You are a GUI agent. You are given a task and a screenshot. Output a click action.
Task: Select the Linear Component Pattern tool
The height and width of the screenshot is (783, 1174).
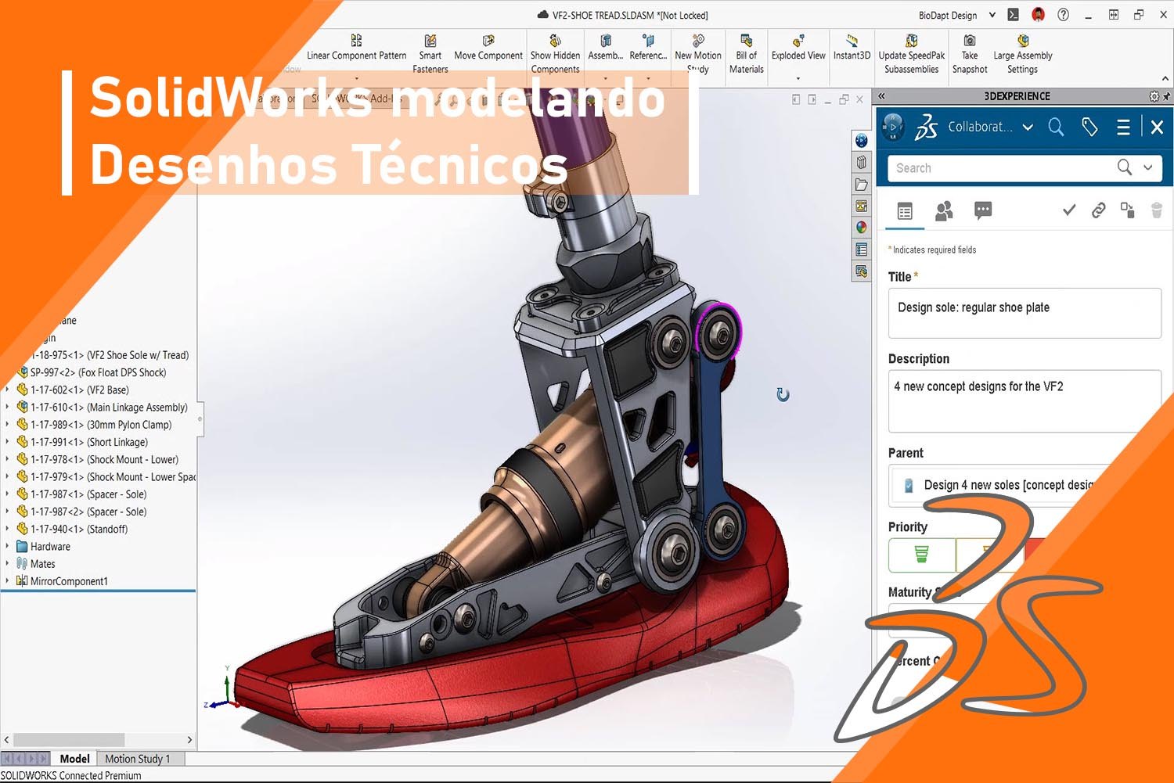[356, 48]
